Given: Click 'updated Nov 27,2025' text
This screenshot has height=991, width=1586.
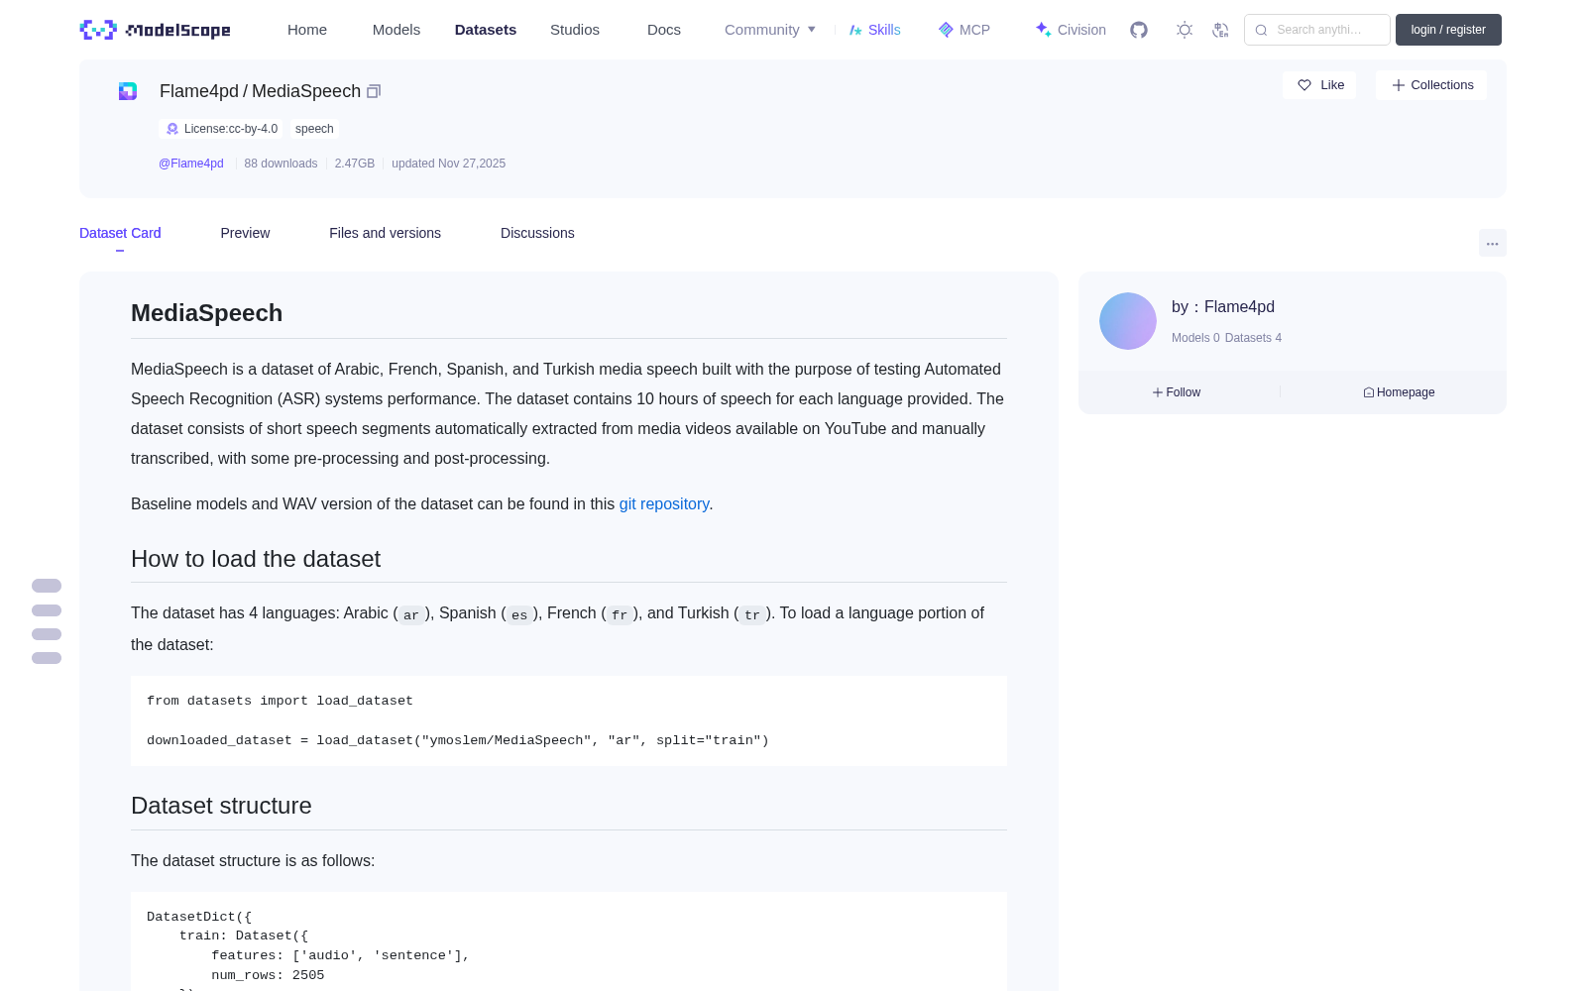Looking at the screenshot, I should click(448, 164).
